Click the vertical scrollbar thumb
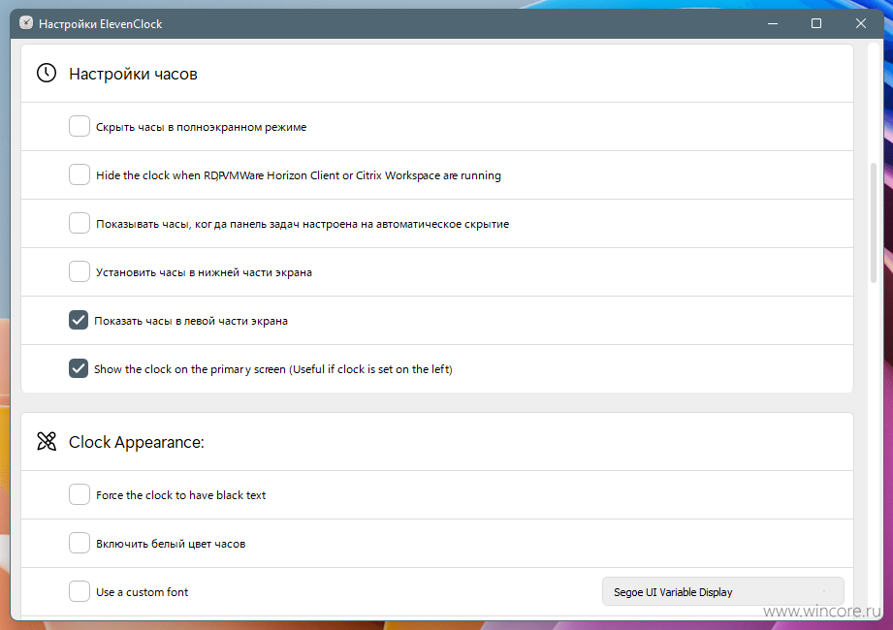This screenshot has height=630, width=893. click(874, 223)
